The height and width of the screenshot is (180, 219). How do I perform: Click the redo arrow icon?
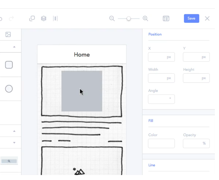coord(11,18)
